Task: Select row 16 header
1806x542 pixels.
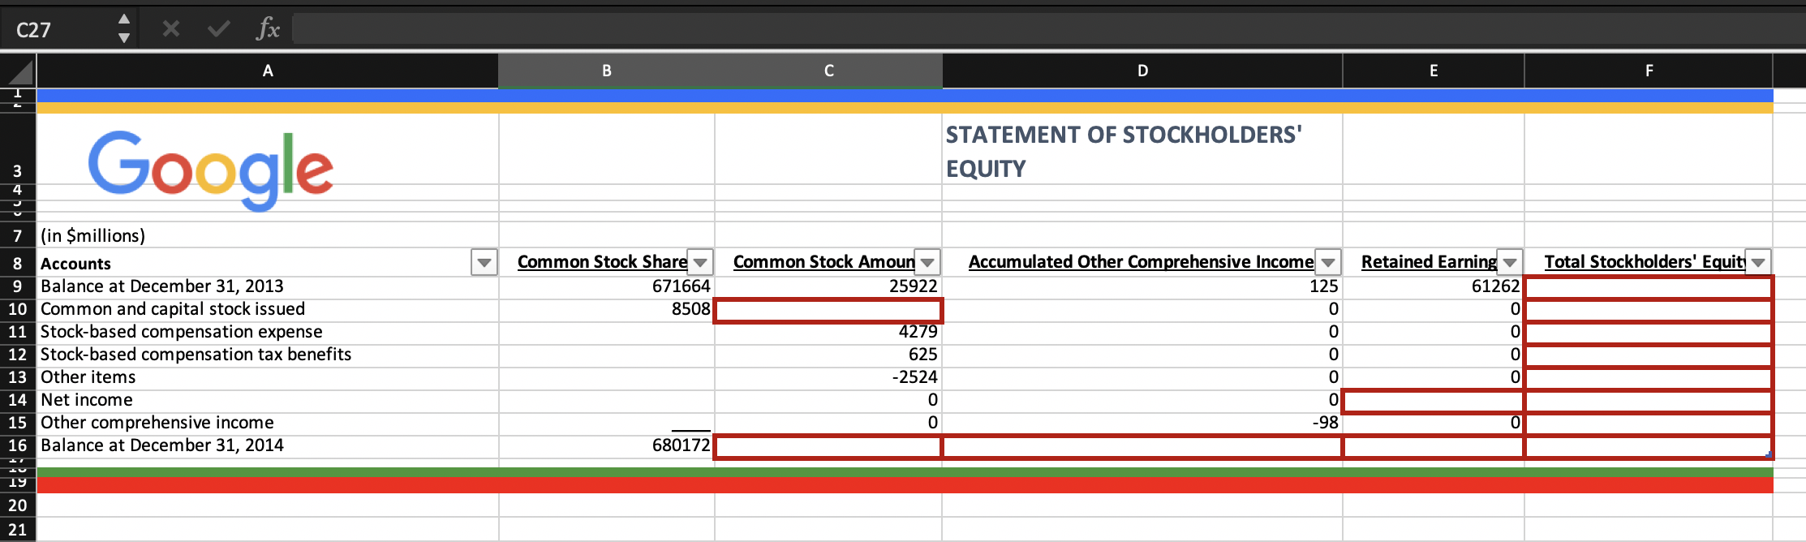Action: (x=18, y=445)
